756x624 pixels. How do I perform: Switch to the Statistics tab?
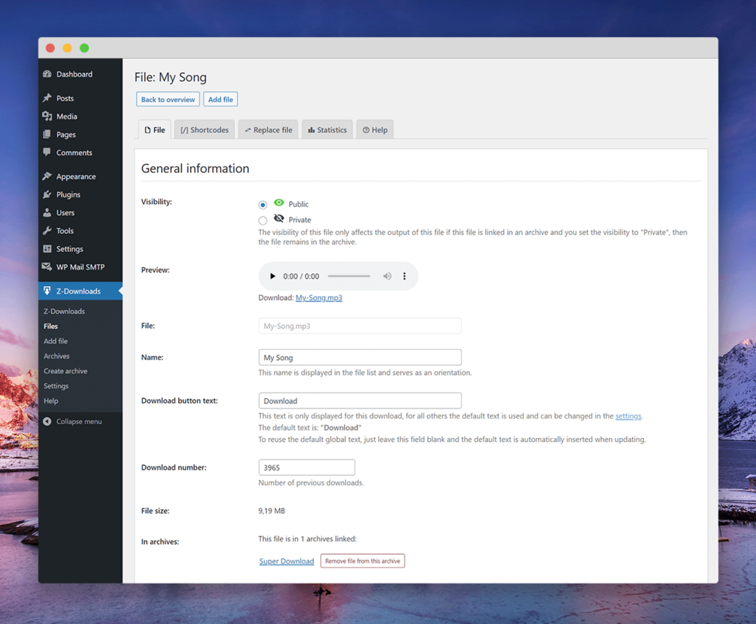pyautogui.click(x=327, y=129)
